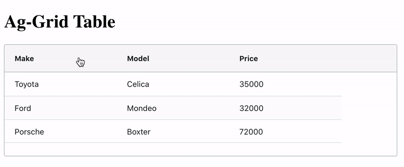Click blank grid area right of 32000 cell
Image resolution: width=404 pixels, height=167 pixels.
[x=368, y=108]
